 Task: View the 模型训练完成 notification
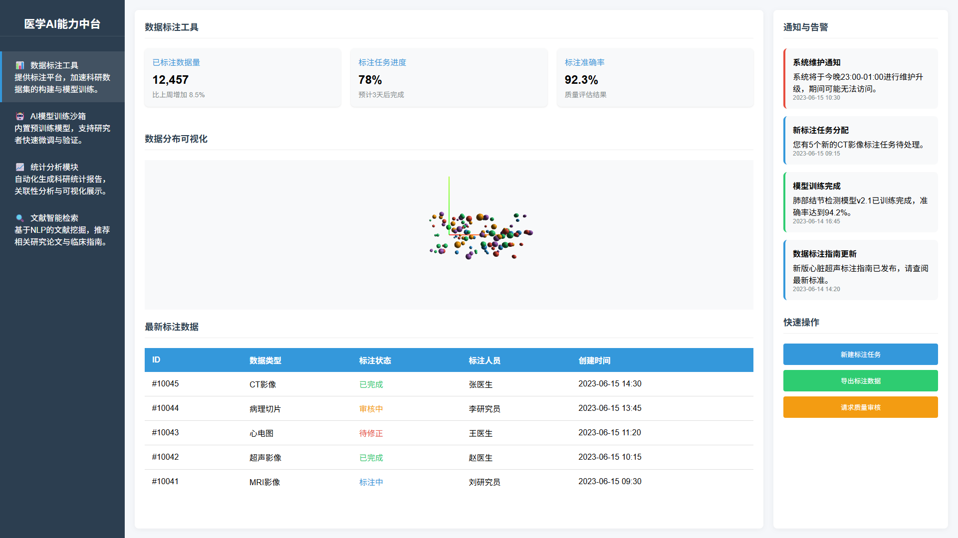(860, 202)
